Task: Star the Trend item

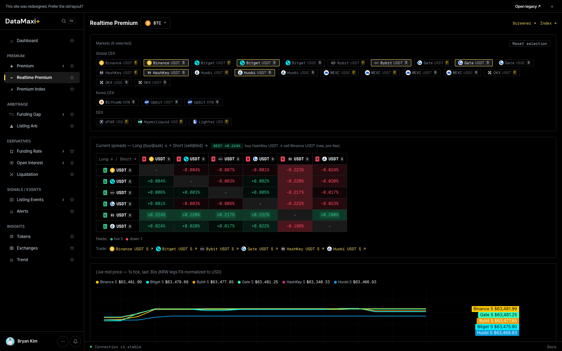Action: [x=72, y=260]
